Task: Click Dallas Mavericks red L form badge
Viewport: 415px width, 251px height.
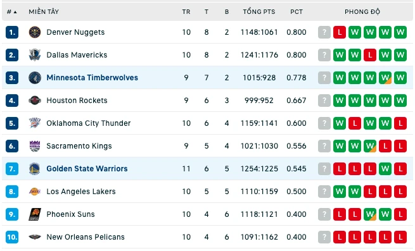Action: click(x=370, y=55)
